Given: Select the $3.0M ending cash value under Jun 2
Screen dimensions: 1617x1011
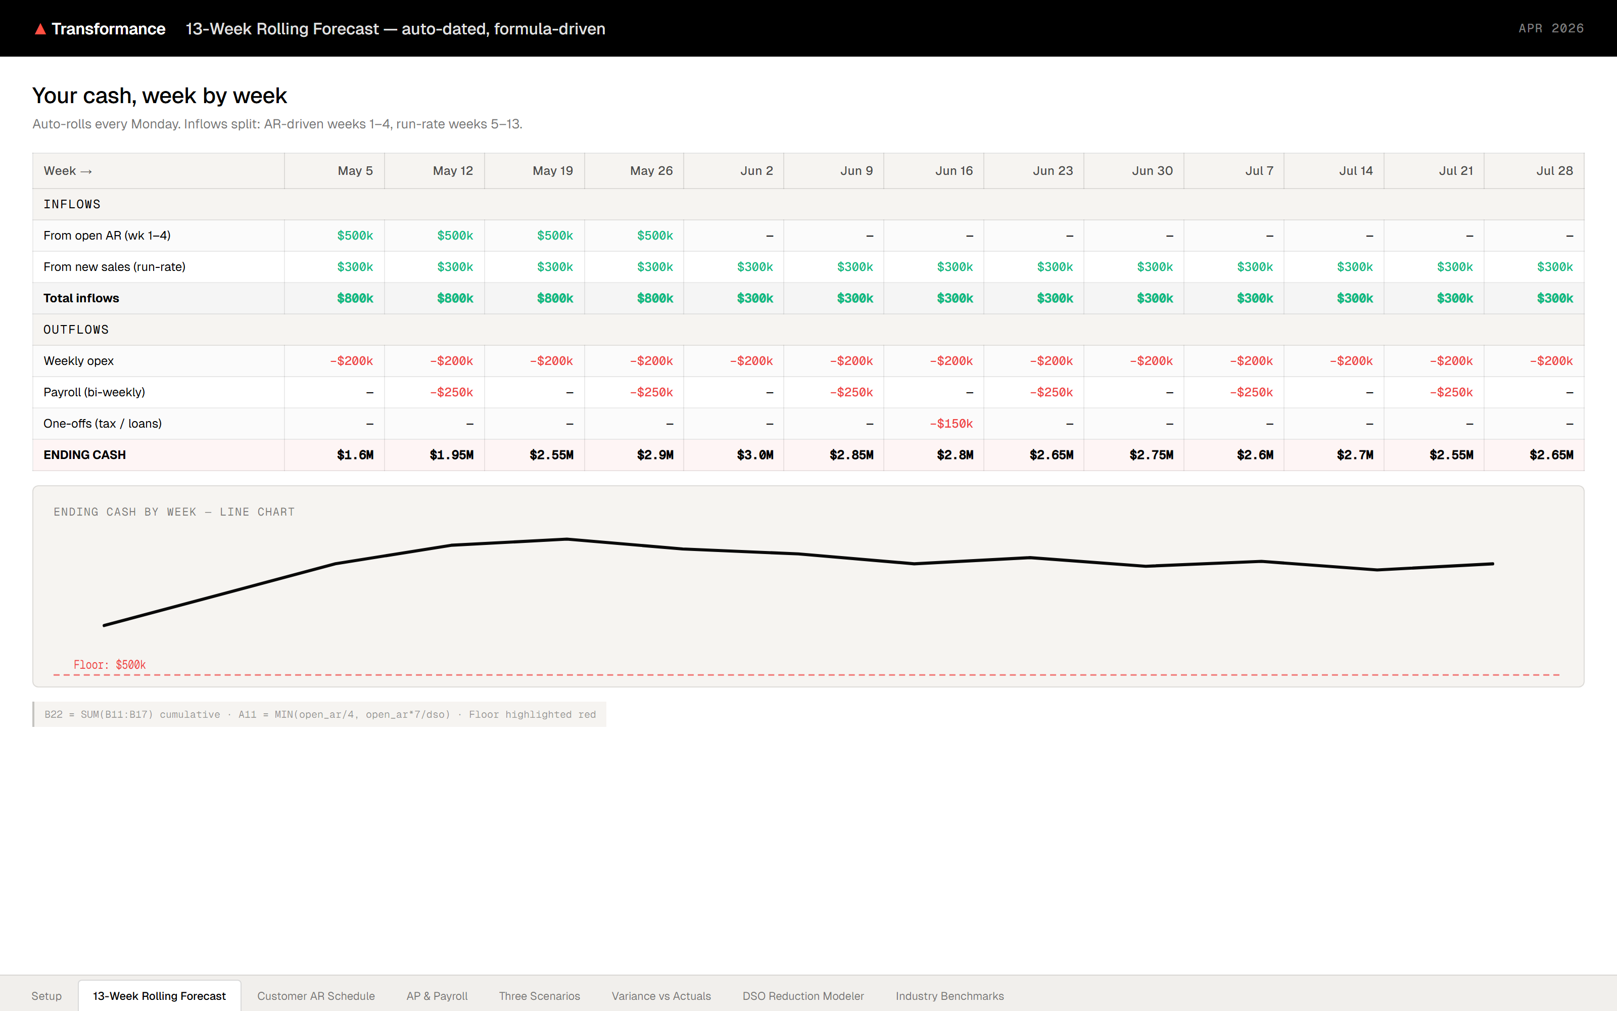Looking at the screenshot, I should pyautogui.click(x=755, y=454).
